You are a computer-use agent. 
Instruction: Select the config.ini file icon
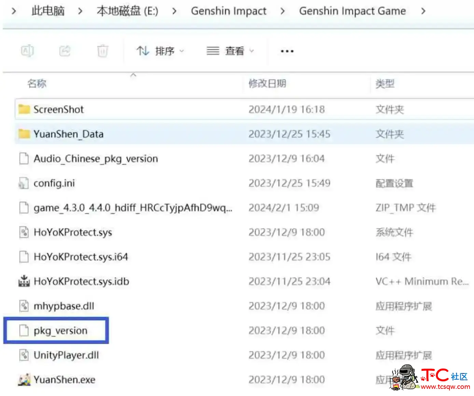[x=23, y=183]
